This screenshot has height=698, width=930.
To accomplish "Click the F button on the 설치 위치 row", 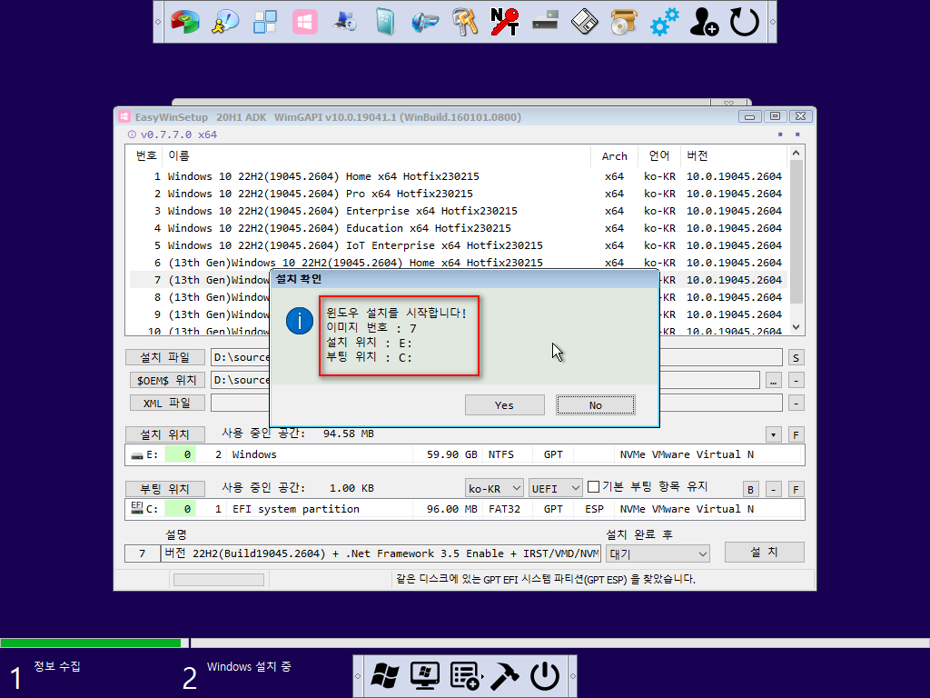I will [796, 435].
